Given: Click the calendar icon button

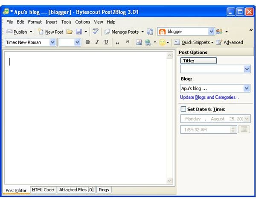Looking at the screenshot, I should click(x=244, y=129).
